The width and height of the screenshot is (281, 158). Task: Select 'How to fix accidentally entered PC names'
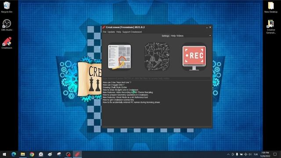[131, 102]
